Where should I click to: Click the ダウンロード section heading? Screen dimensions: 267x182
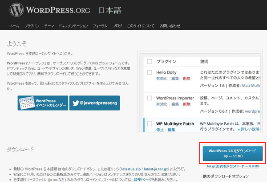click(x=20, y=149)
